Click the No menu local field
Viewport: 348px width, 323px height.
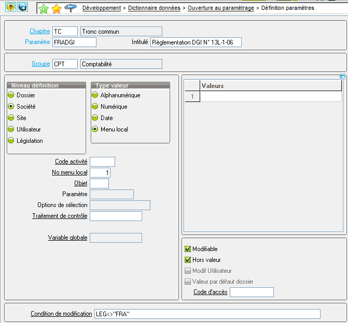pyautogui.click(x=100, y=172)
